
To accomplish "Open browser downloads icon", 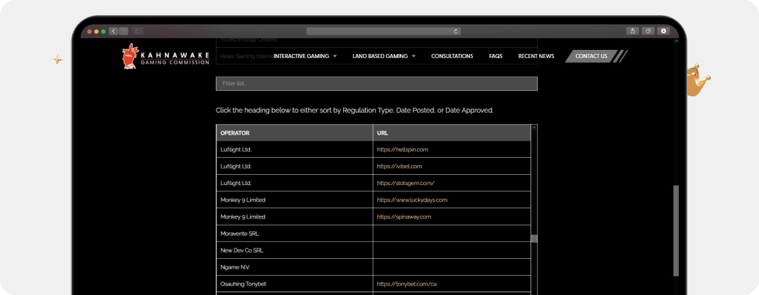I will click(663, 31).
